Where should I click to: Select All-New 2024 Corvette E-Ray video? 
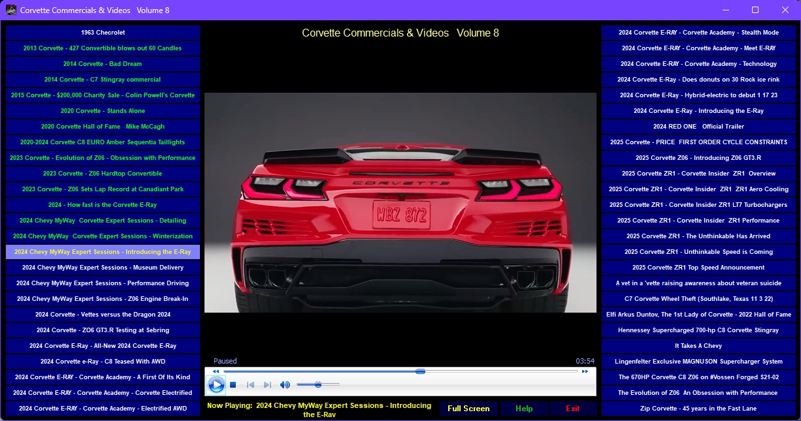103,345
